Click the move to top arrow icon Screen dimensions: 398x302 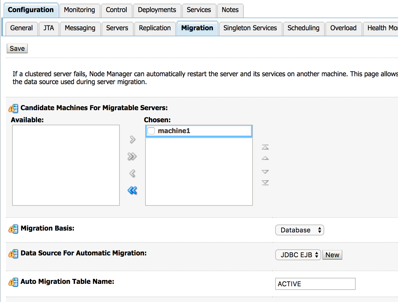pos(265,147)
